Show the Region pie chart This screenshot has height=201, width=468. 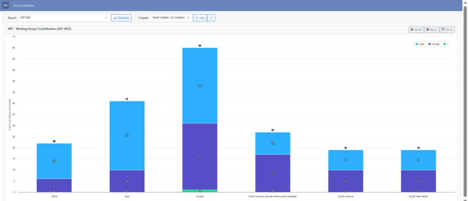431,30
